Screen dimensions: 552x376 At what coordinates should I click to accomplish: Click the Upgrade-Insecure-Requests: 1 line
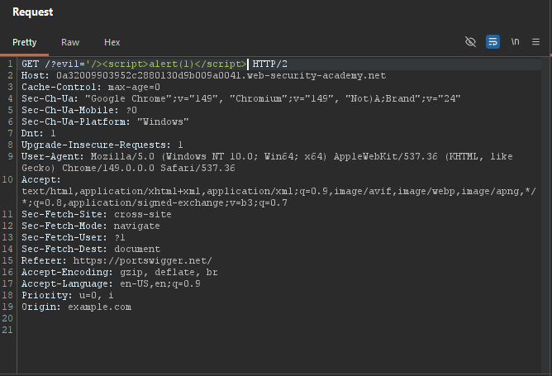click(102, 145)
